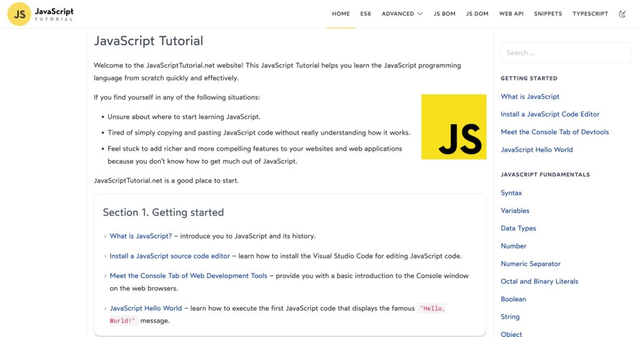Click the 'JavaScript Hello World' link in Section 1
This screenshot has height=337, width=638.
146,308
